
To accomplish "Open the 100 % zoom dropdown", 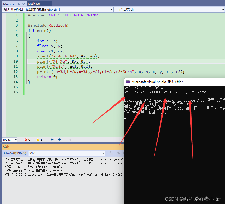I will (16, 140).
